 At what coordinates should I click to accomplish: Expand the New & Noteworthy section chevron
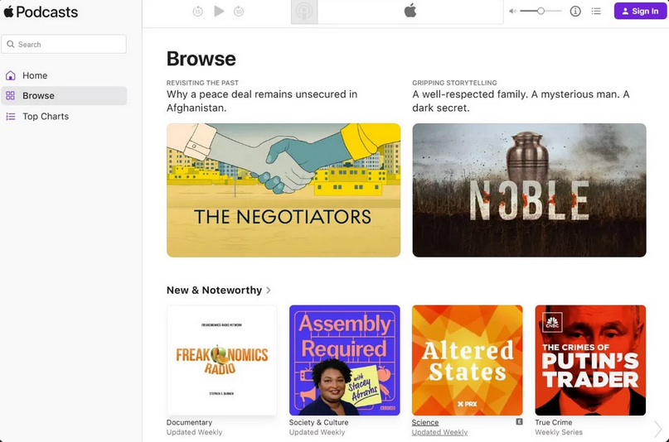(x=269, y=291)
